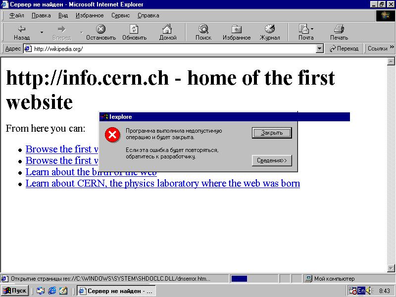Click the Домой (Home) icon
This screenshot has width=396, height=297.
tap(168, 30)
